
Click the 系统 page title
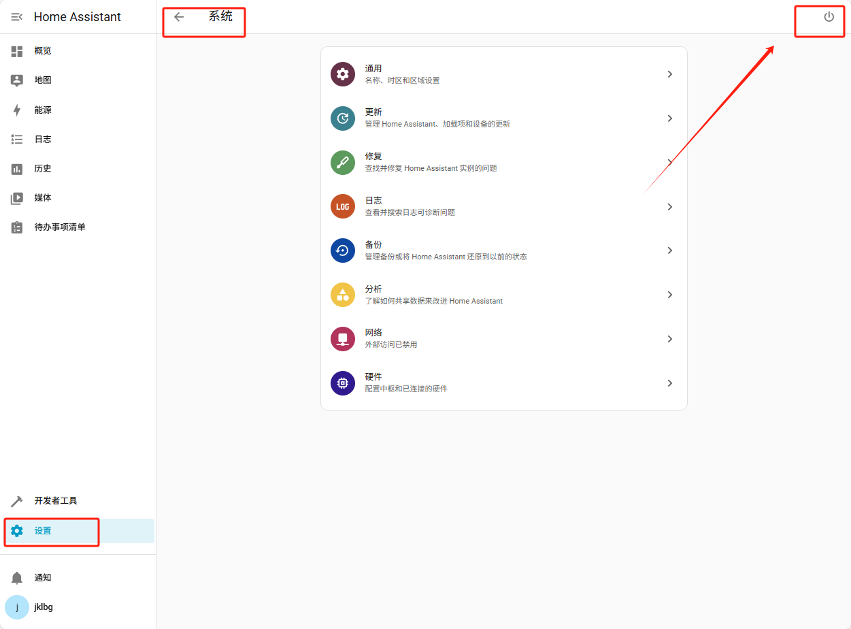220,16
